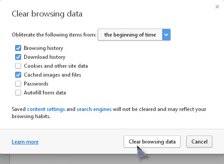The height and width of the screenshot is (164, 224).
Task: Click the Clear browsing data button
Action: 152,142
